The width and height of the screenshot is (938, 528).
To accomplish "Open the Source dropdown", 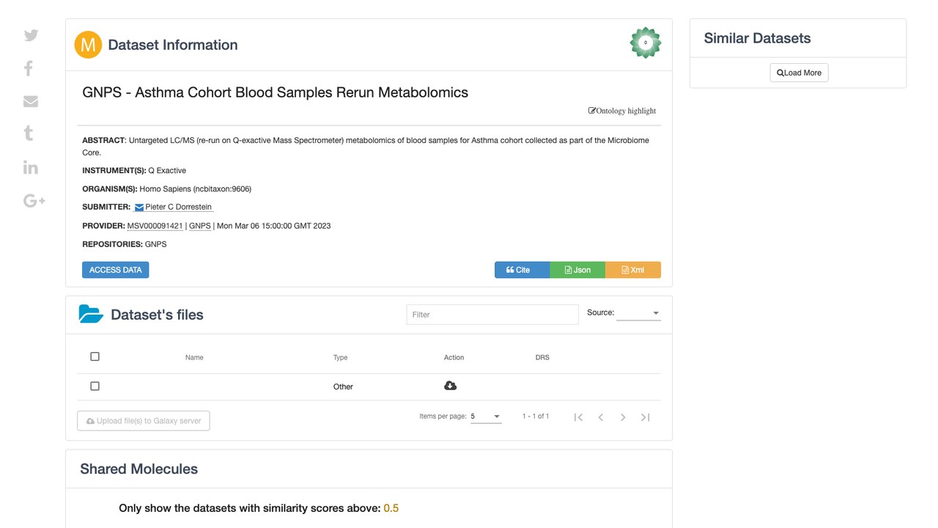I will [x=638, y=313].
